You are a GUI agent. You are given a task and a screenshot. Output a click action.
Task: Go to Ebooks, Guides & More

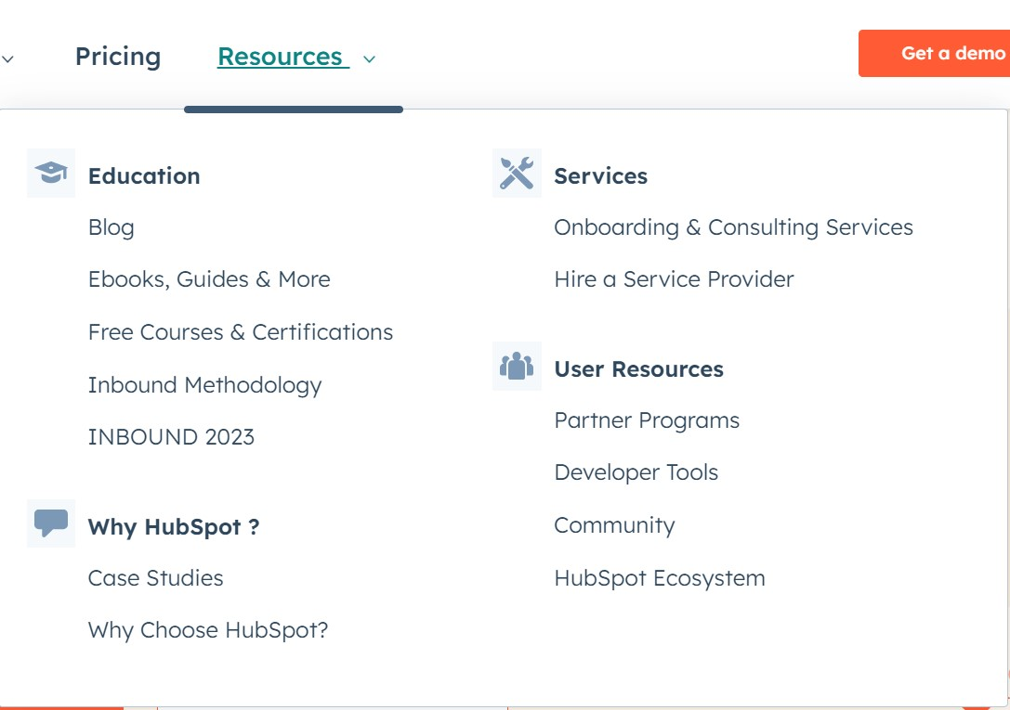click(x=209, y=279)
